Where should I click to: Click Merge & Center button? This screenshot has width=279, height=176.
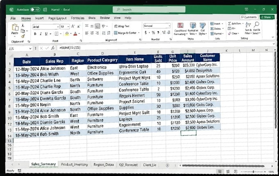click(x=125, y=33)
